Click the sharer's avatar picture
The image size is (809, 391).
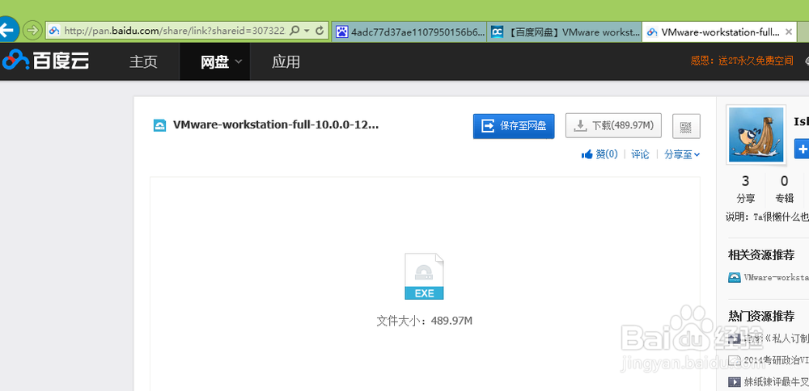point(756,134)
